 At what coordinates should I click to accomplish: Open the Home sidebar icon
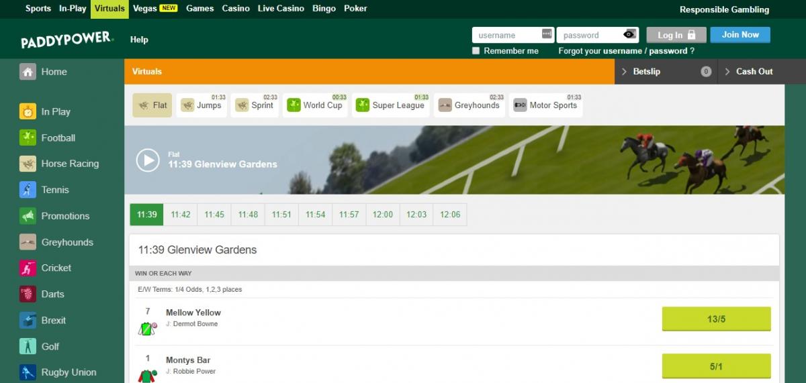pos(28,72)
